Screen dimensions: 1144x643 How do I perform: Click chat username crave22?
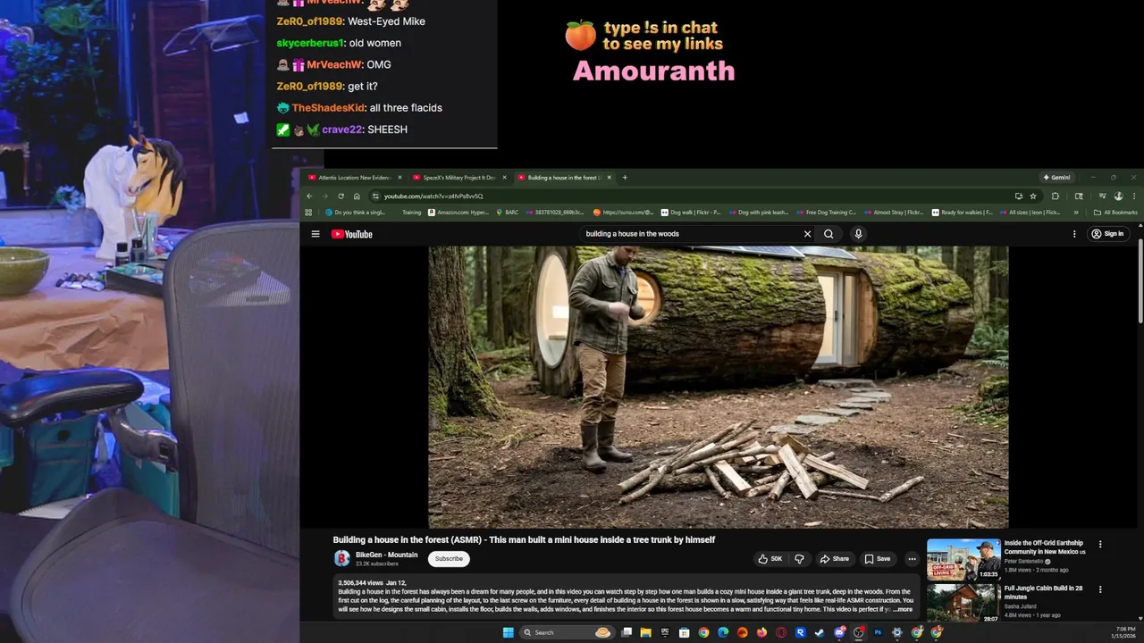[341, 129]
